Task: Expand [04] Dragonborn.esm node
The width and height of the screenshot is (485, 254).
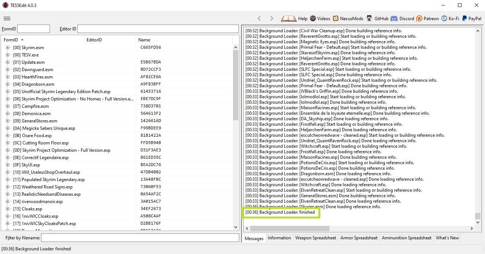Action: (7, 84)
